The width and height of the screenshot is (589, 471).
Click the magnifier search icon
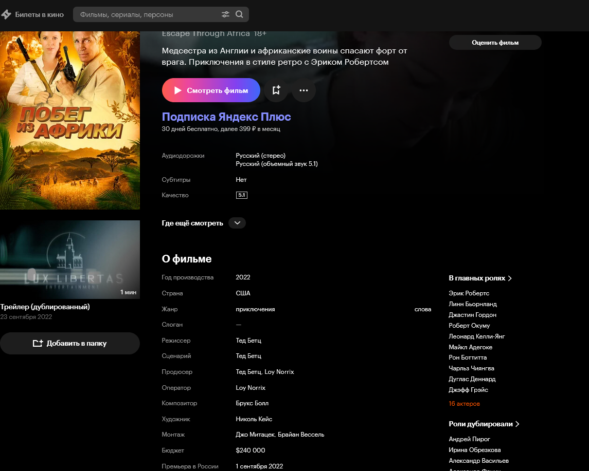coord(239,14)
